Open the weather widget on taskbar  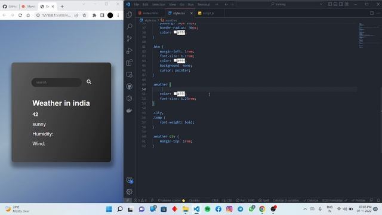click(17, 209)
